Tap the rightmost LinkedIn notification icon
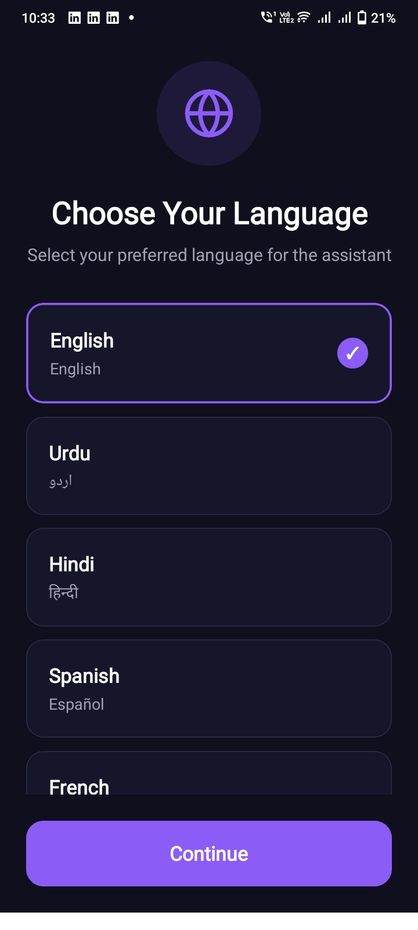 tap(113, 18)
